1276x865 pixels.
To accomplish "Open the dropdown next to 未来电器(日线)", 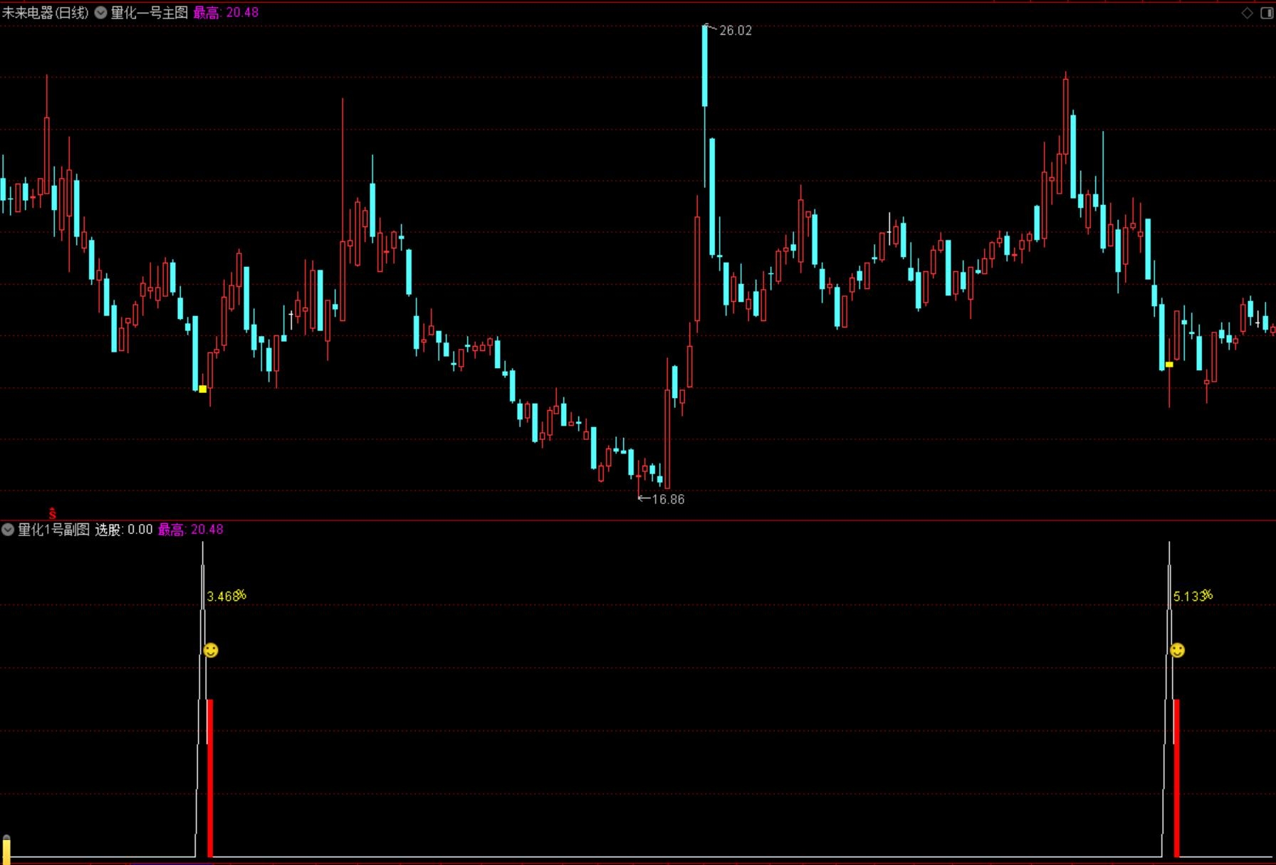I will pos(101,12).
